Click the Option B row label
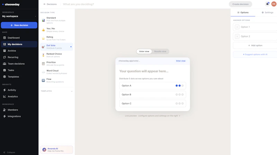This screenshot has height=155, width=277. click(126, 95)
